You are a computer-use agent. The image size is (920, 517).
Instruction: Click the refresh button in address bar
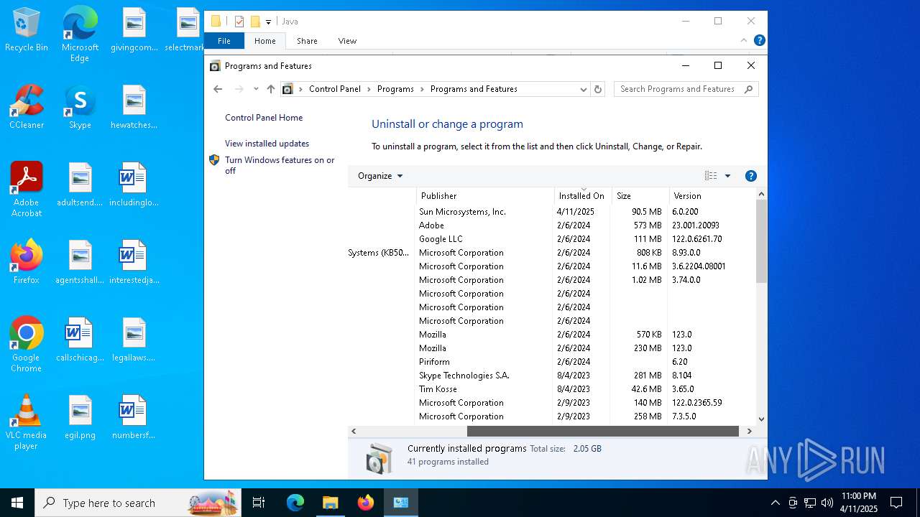pyautogui.click(x=598, y=89)
